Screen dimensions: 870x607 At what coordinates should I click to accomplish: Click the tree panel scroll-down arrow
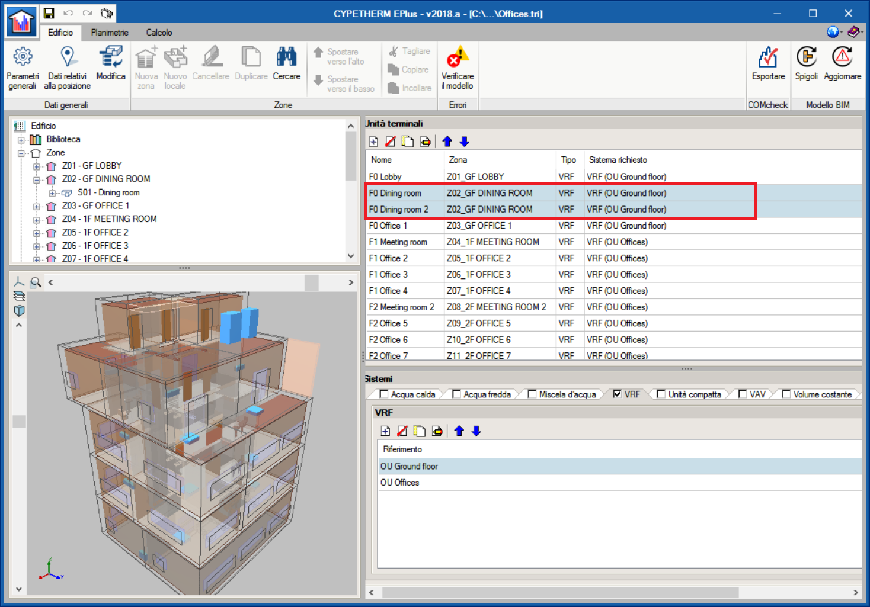point(351,256)
